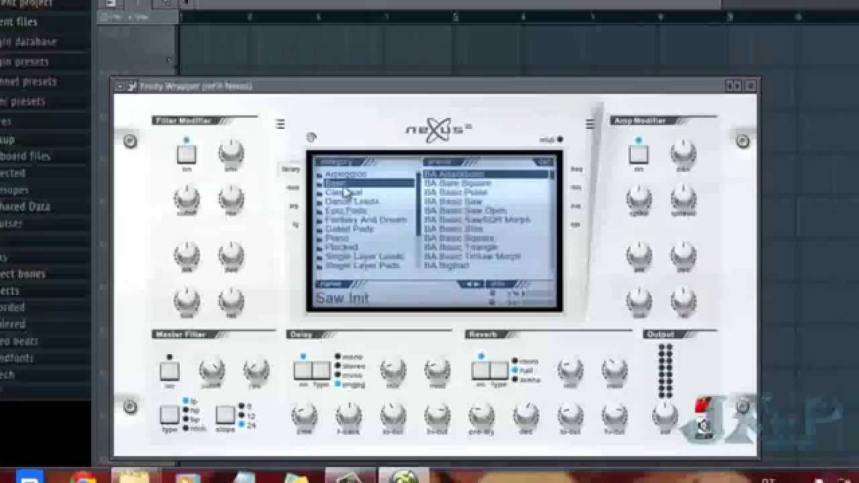Viewport: 859px width, 483px height.
Task: Click the folder icon beside Piano category
Action: [319, 239]
